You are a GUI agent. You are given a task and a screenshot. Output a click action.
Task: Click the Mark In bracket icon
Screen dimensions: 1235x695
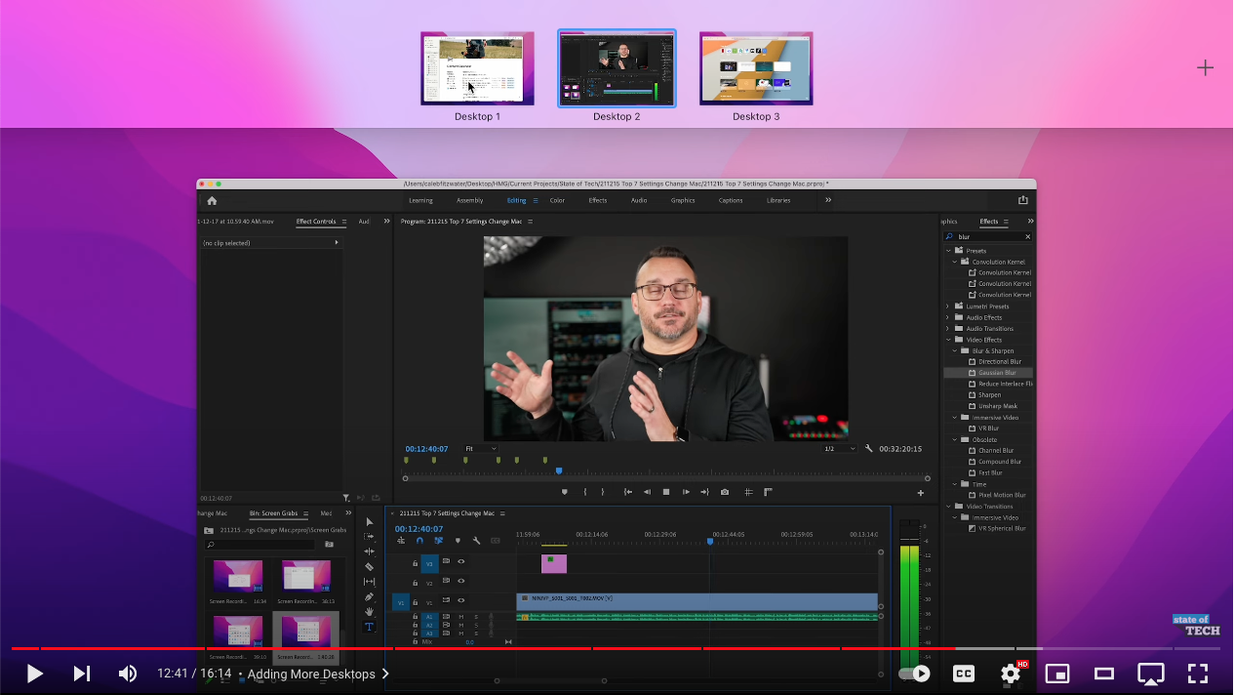(x=584, y=492)
